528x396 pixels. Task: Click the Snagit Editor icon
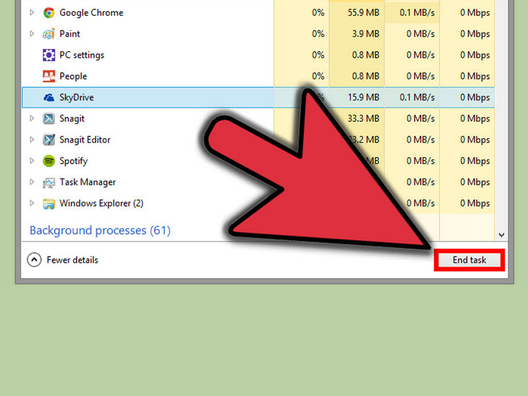pos(49,140)
